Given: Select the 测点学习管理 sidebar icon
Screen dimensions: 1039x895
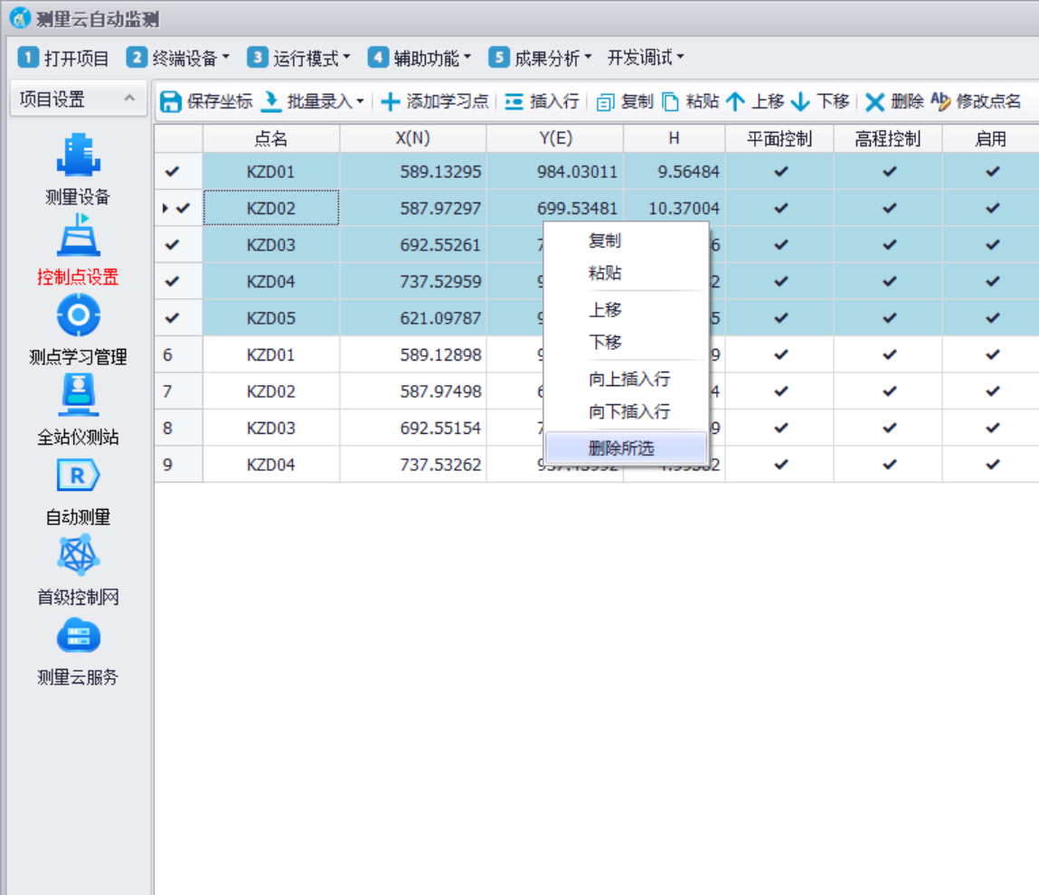Looking at the screenshot, I should point(78,316).
